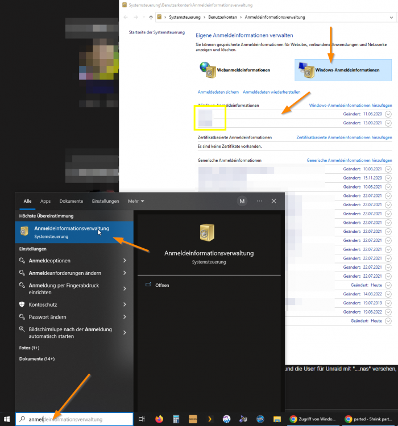Select Alle search filter tab
The image size is (398, 426).
[27, 201]
